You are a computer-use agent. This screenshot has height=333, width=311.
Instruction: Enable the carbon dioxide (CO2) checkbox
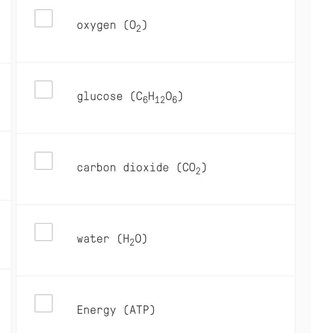click(44, 160)
